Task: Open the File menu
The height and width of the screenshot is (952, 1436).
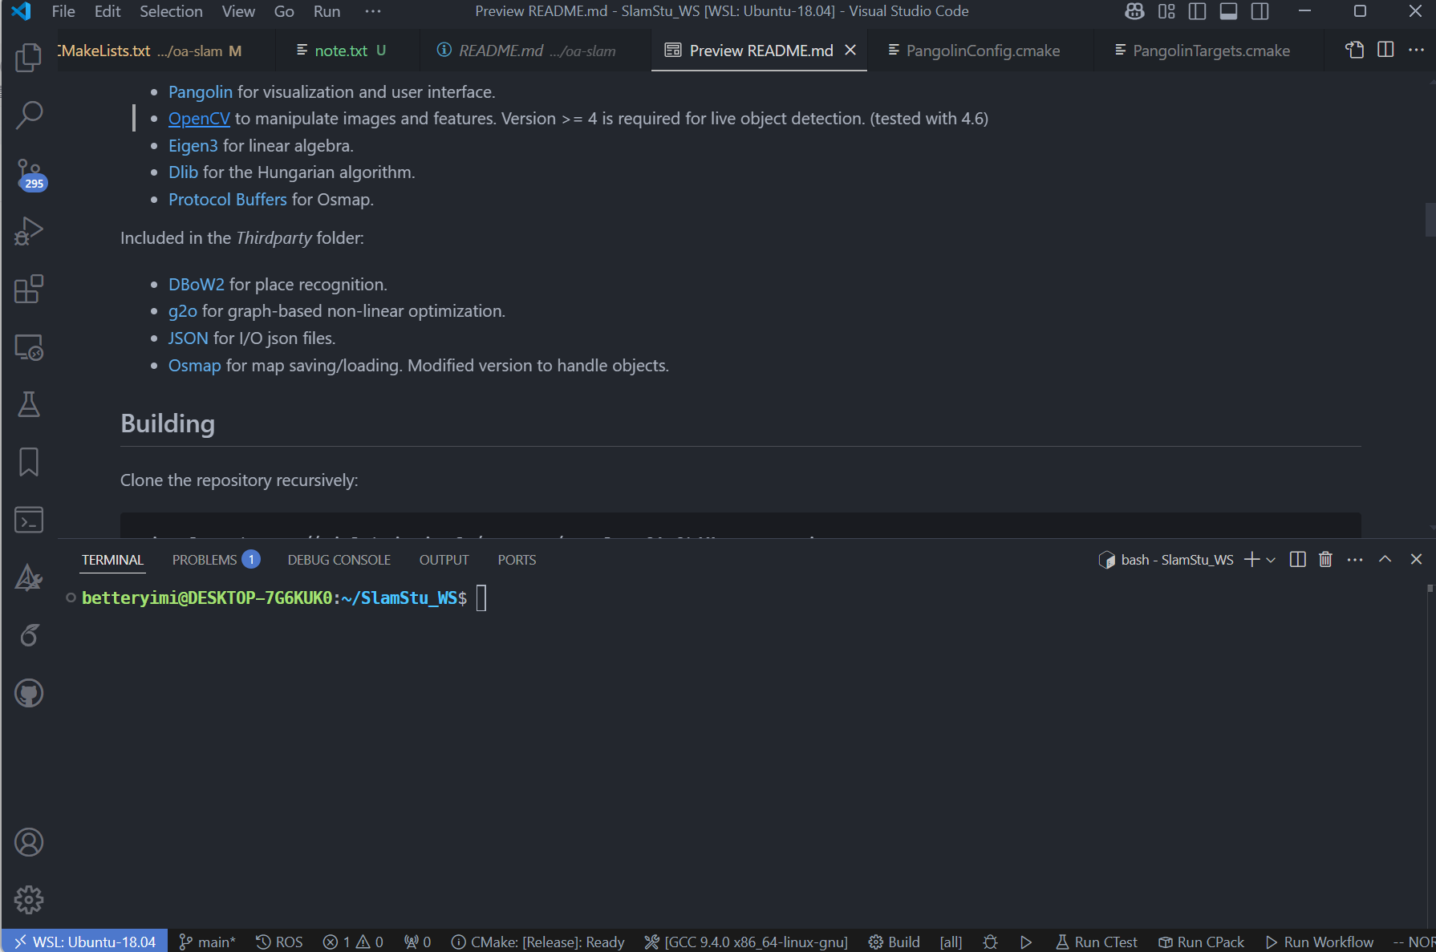Action: tap(63, 11)
